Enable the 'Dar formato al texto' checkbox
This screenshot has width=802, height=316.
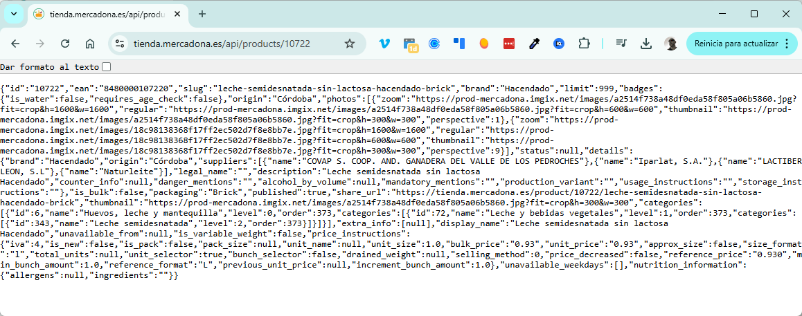106,67
